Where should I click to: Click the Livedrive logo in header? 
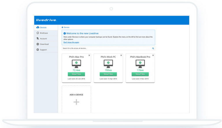click(x=46, y=20)
